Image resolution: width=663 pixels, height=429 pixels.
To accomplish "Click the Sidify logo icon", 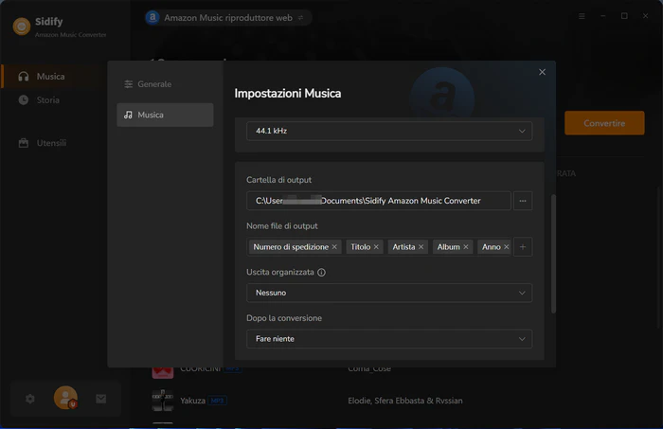I will tap(22, 27).
